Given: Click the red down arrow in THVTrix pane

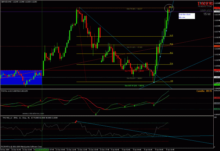Looking at the screenshot, I should (x=40, y=100).
